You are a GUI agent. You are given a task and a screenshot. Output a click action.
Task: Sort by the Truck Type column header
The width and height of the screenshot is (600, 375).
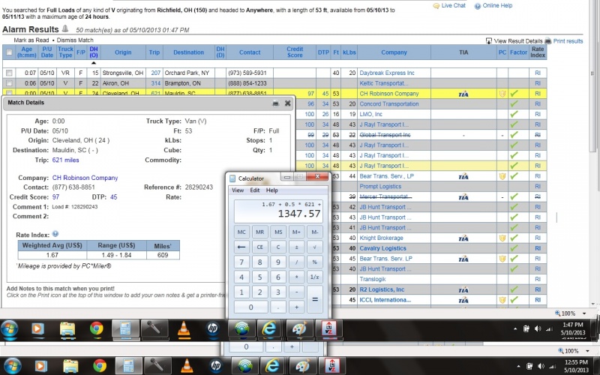click(x=65, y=52)
